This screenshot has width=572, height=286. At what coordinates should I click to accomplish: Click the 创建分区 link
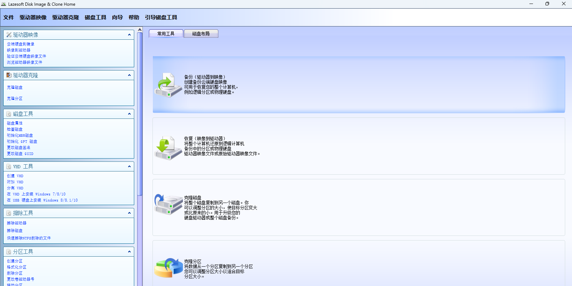coord(15,261)
